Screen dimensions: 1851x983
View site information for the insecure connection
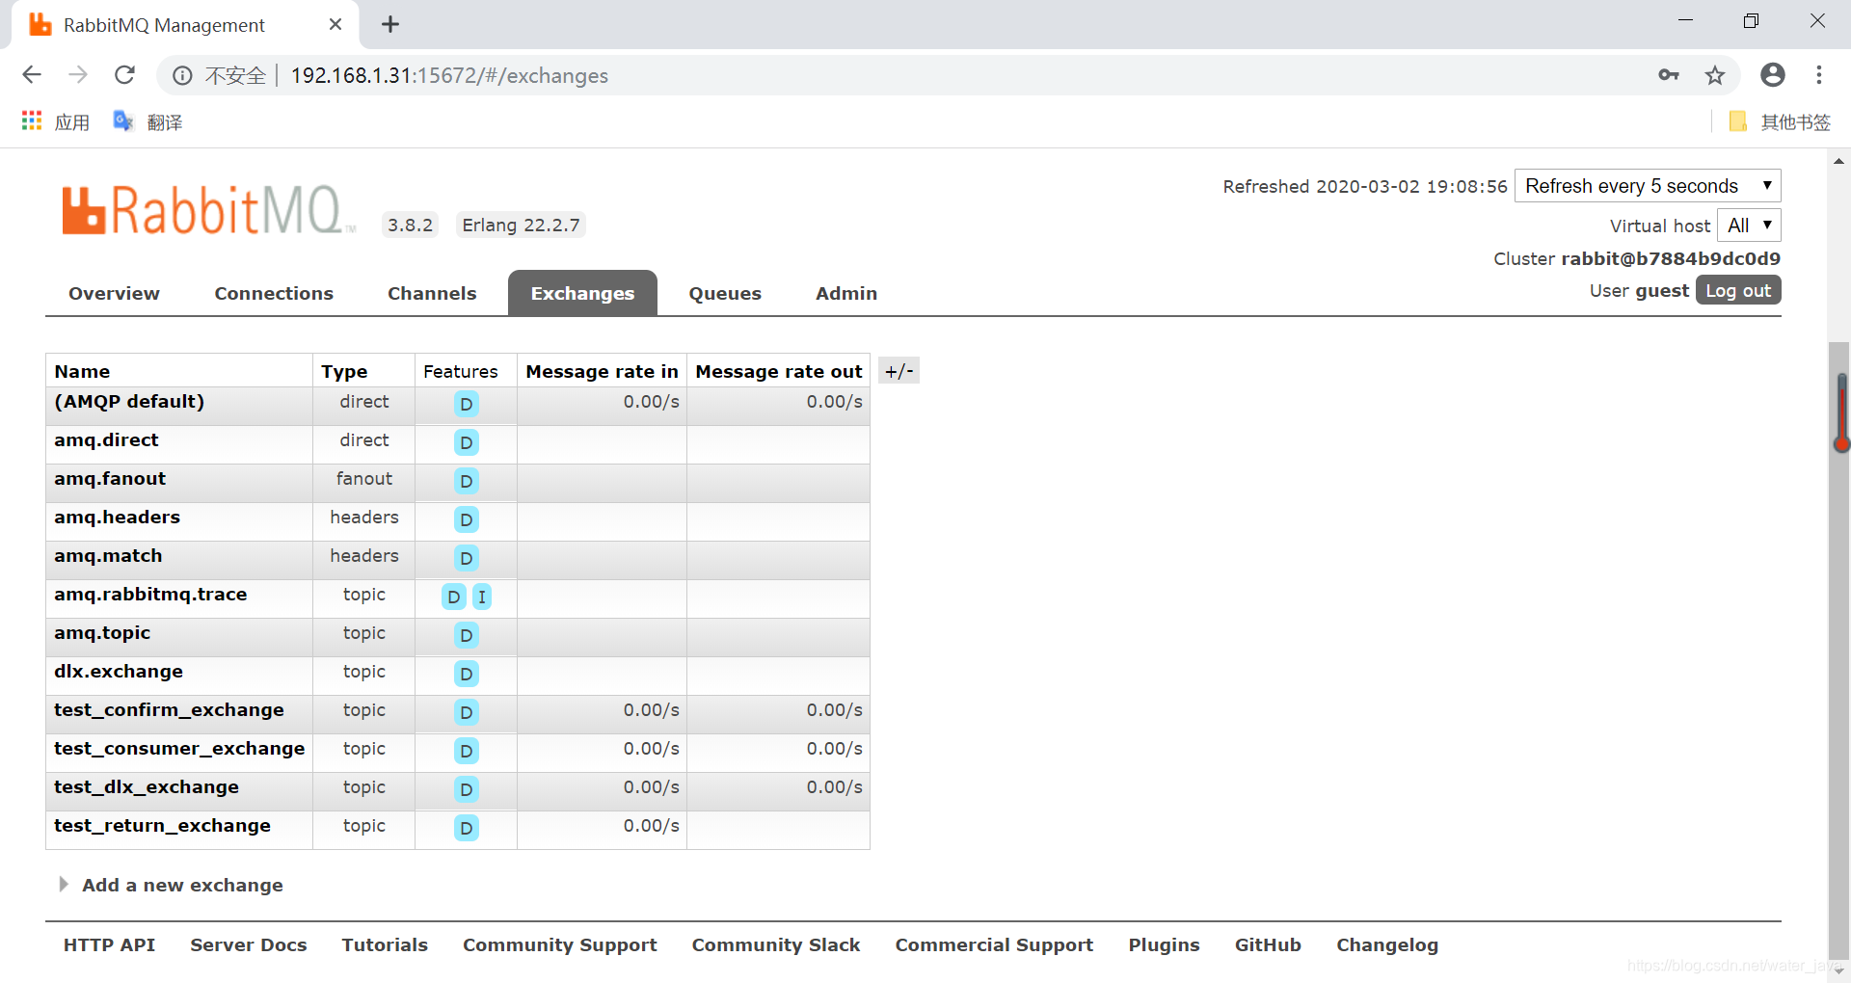tap(182, 75)
